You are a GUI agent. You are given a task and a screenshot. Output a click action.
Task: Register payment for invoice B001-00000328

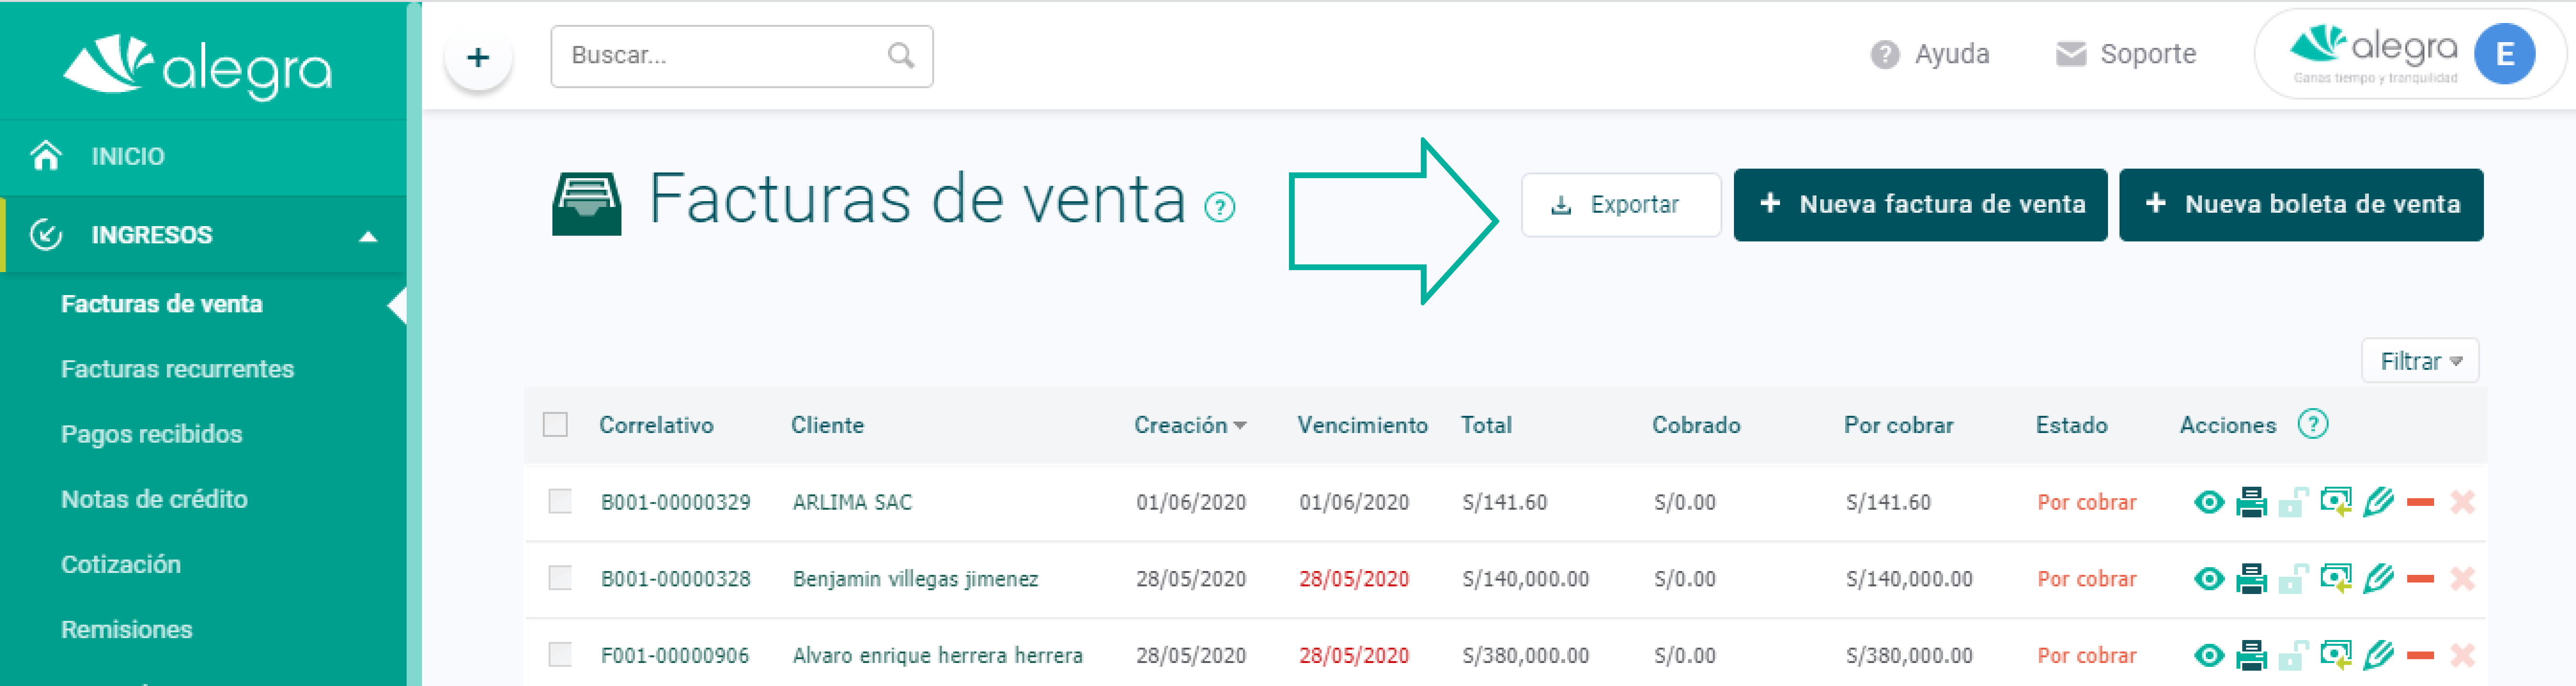coord(2336,578)
